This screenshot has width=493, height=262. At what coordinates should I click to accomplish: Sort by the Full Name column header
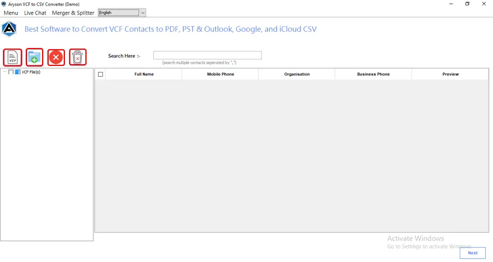coord(144,74)
